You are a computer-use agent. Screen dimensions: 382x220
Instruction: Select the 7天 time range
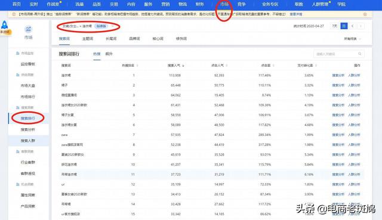click(334, 26)
